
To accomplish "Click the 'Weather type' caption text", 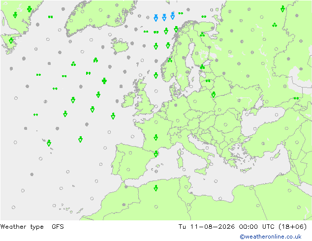I will tap(22, 227).
